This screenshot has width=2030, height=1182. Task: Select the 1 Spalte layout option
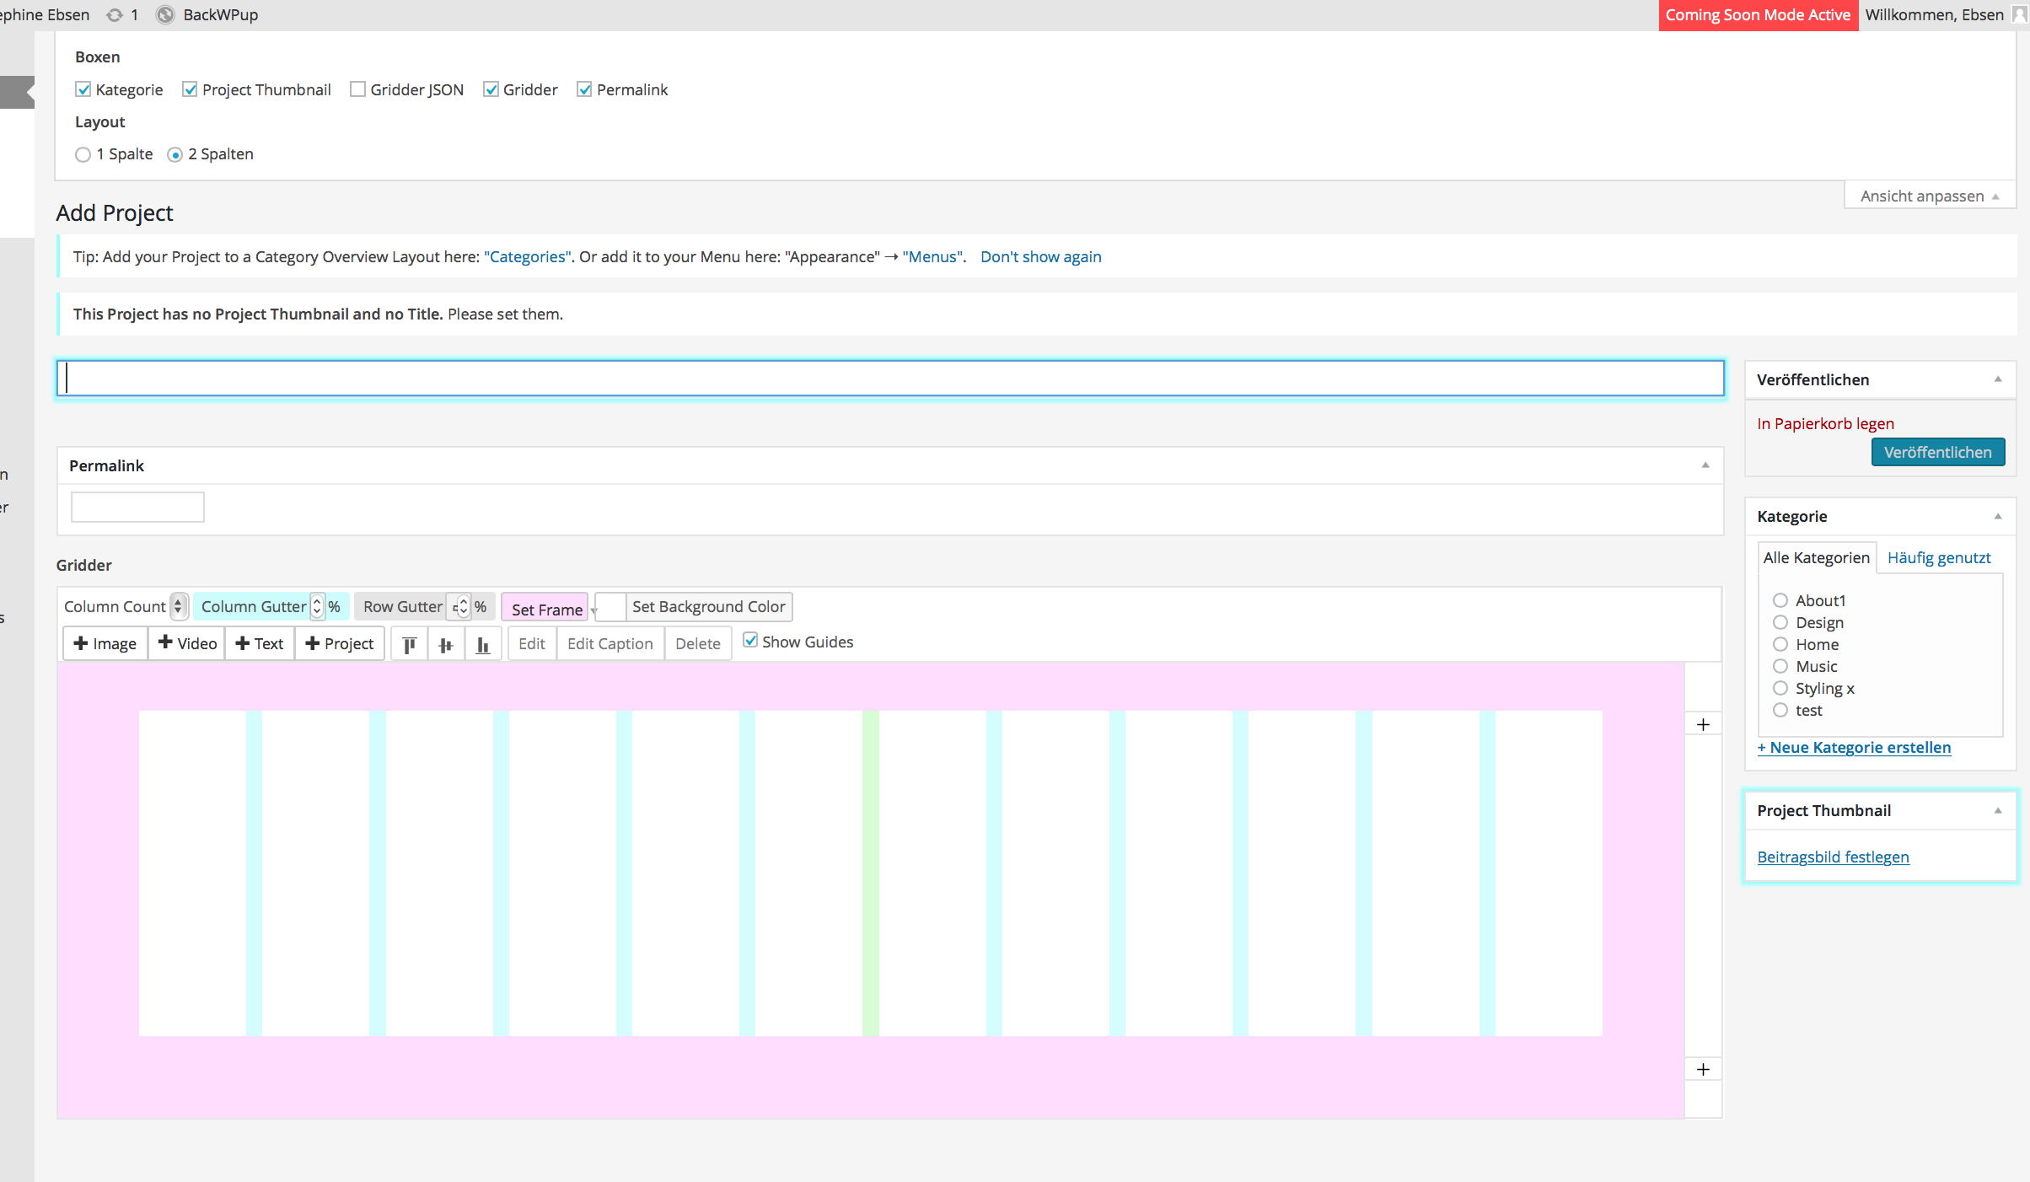83,155
